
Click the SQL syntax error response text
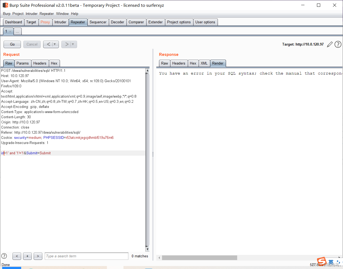tap(250, 73)
